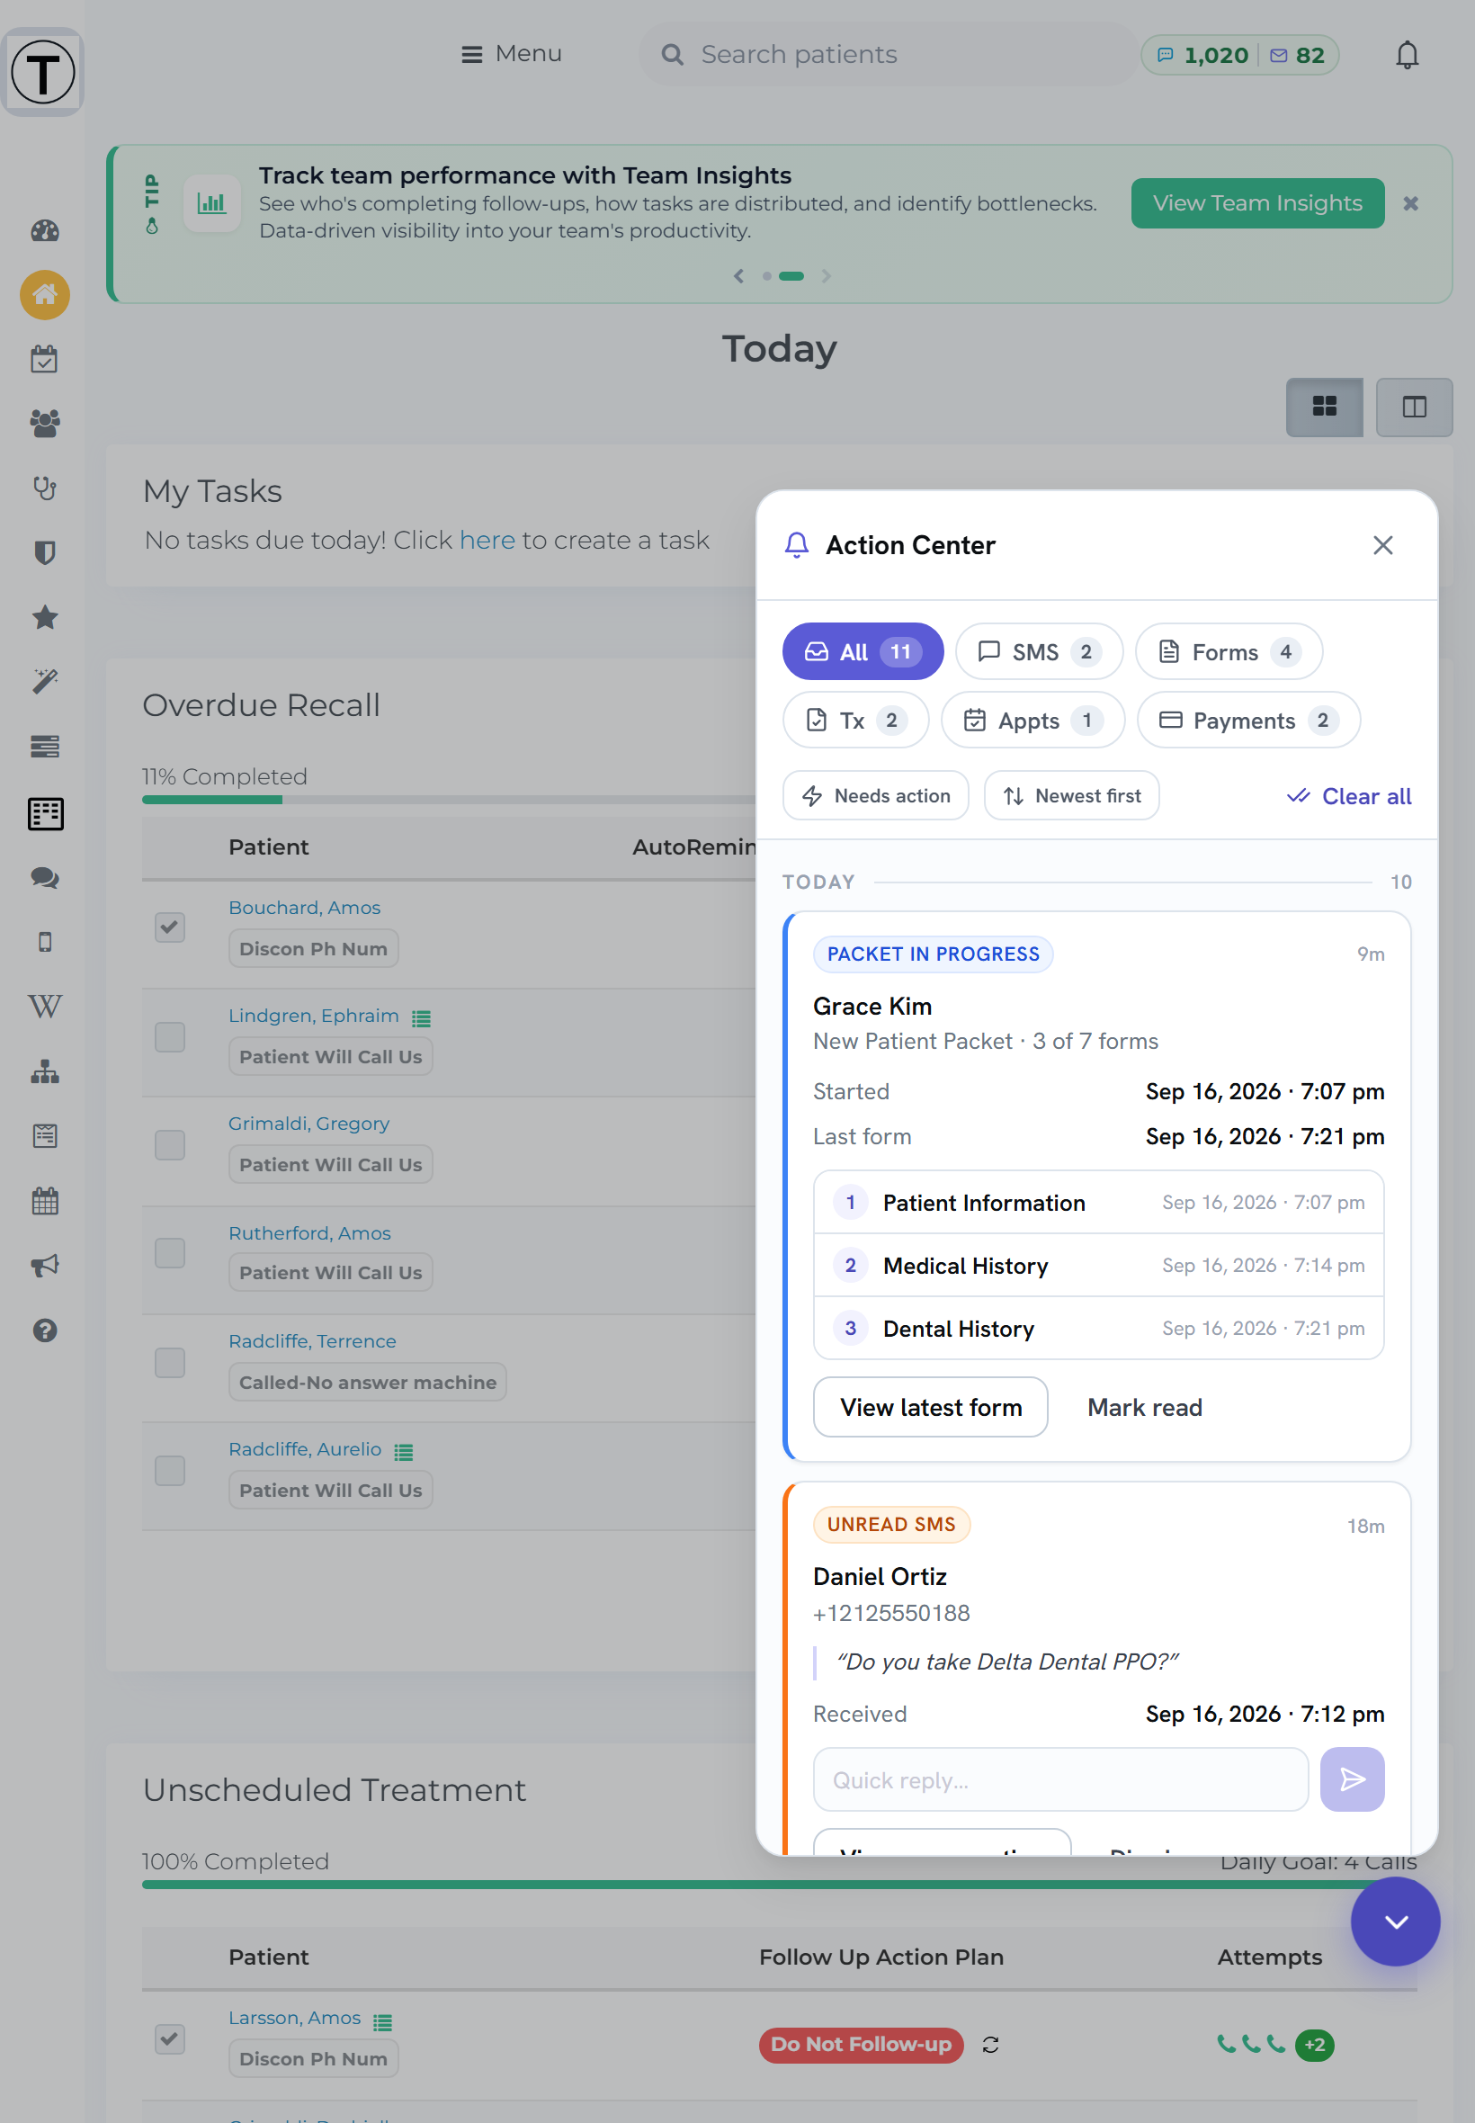Check the Radcliffe, Terrence checkbox
Viewport: 1475px width, 2123px height.
[x=170, y=1361]
